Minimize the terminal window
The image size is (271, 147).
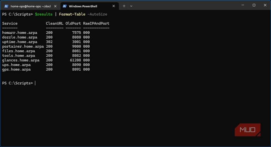click(x=243, y=5)
